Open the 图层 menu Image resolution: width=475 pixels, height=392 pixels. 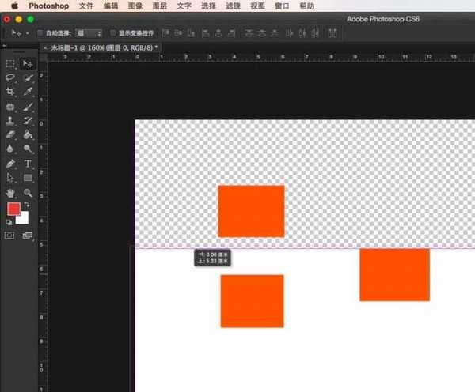[160, 6]
